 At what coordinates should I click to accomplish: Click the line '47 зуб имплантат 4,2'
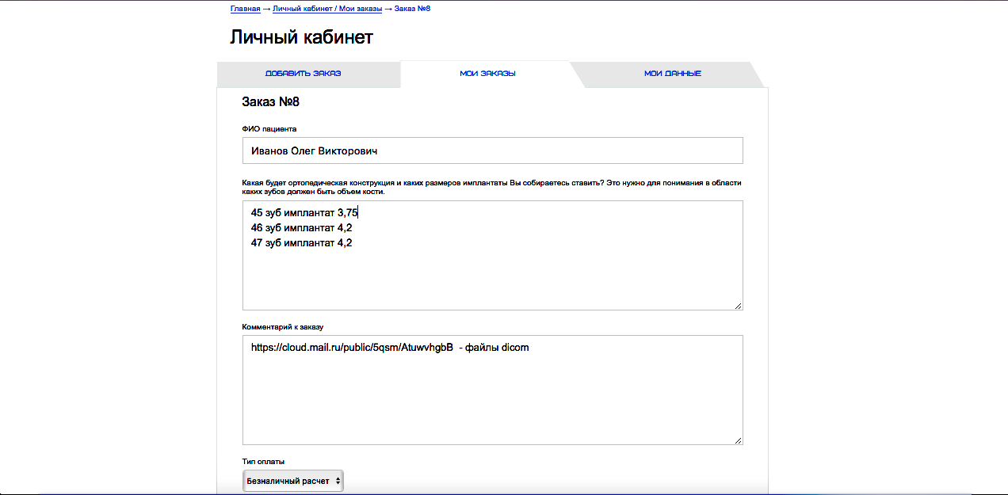click(301, 243)
